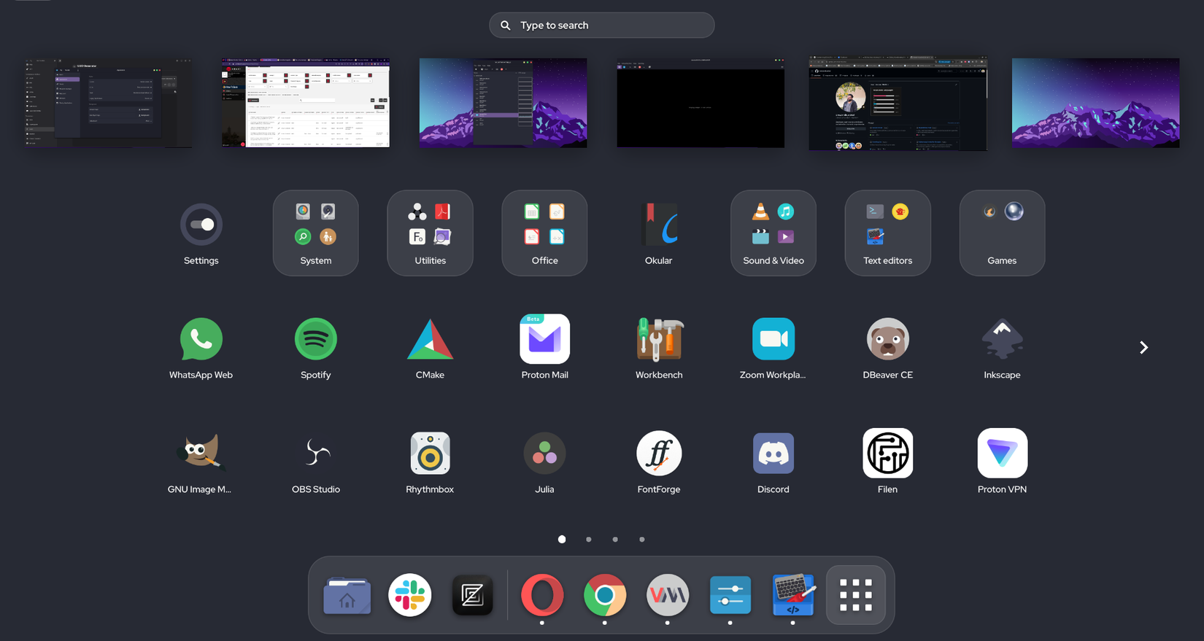Switch to keyboard code editor dock icon
Screen dimensions: 1204x641
coord(793,595)
